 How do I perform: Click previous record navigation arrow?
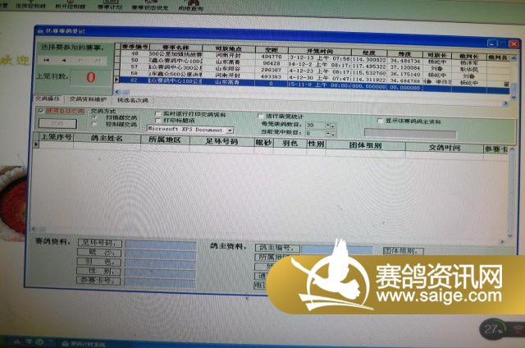62,60
